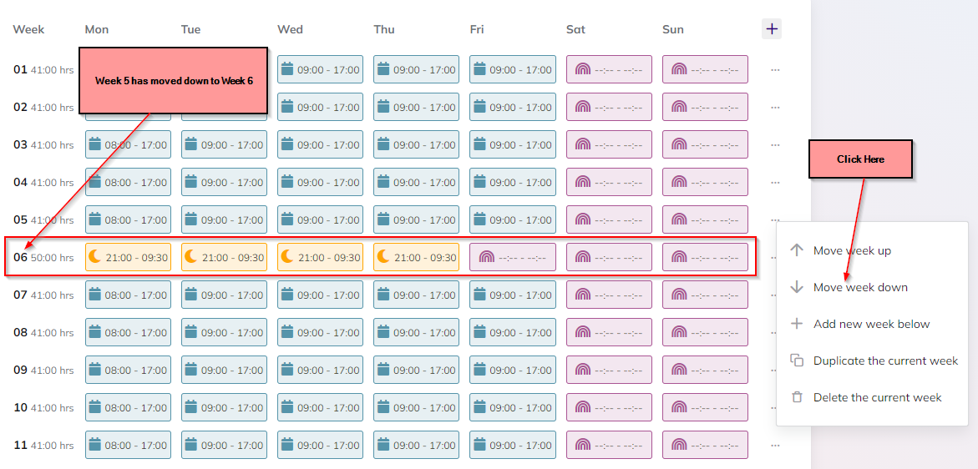Click the Week column header
This screenshot has height=469, width=978.
click(28, 29)
